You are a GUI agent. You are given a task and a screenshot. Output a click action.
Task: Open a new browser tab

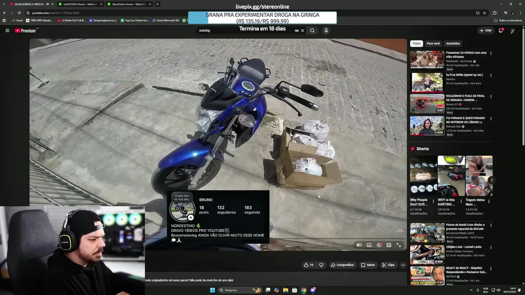(157, 4)
